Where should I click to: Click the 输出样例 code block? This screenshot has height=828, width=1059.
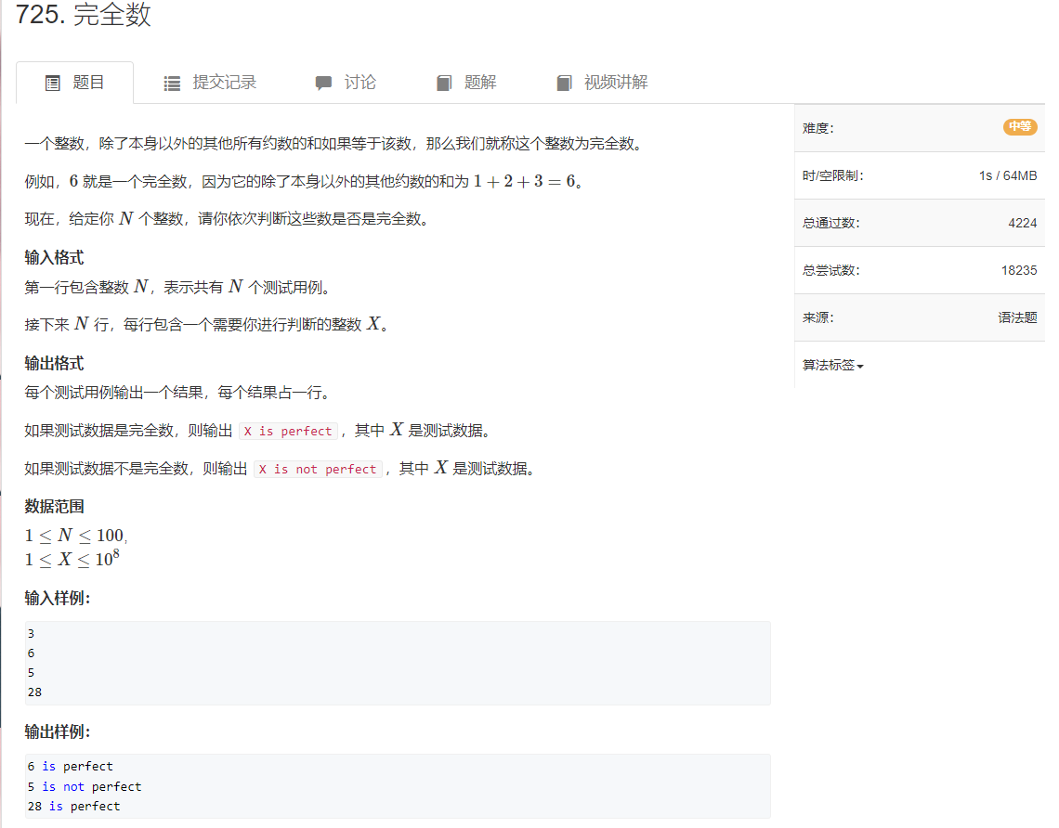click(x=397, y=785)
